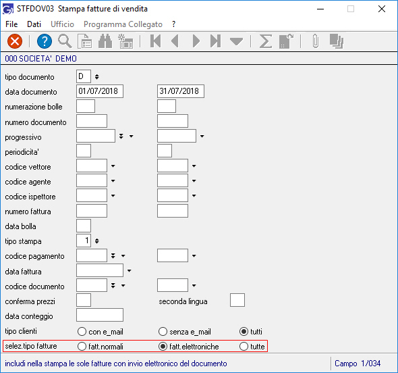The image size is (398, 373).
Task: Click the binoculars find icon
Action: click(105, 41)
